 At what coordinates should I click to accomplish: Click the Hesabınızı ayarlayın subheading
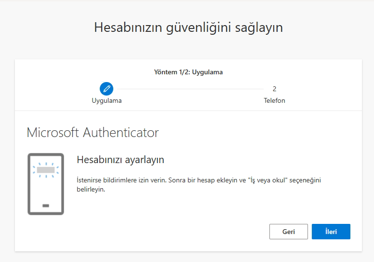[120, 160]
